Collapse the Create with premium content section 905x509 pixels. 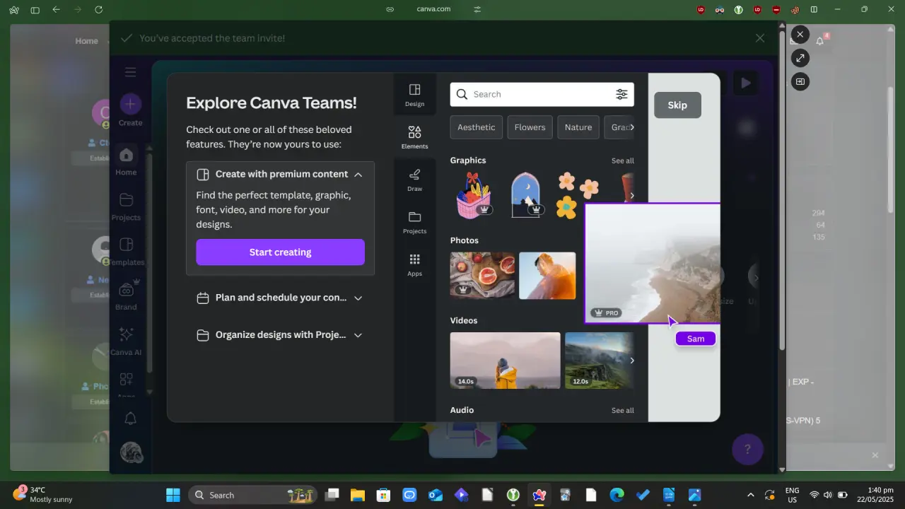[358, 174]
